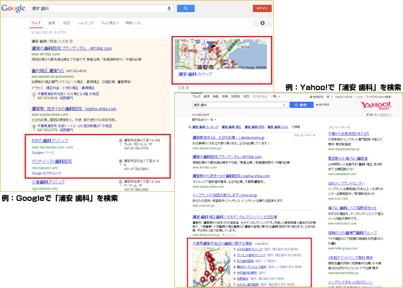Open 千葉県浦安市周辺の歯科に関する情報 link
Screen dimensions: 403x288
click(222, 244)
